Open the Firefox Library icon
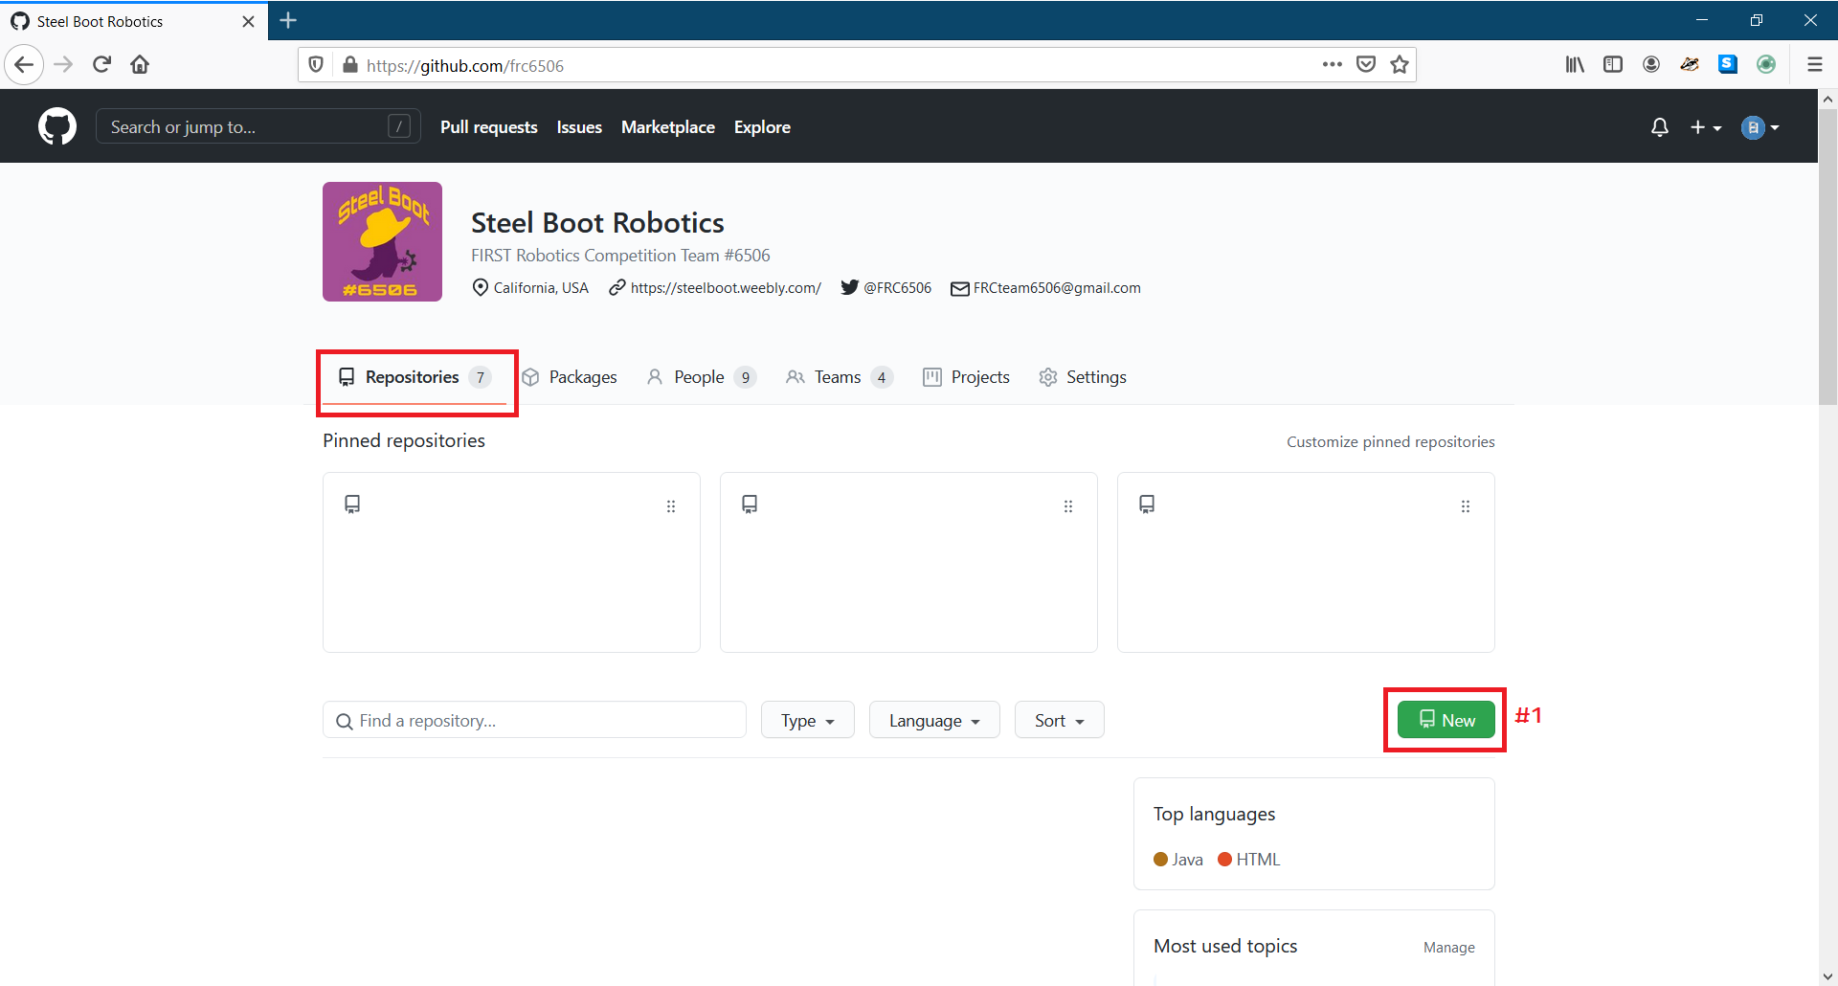The height and width of the screenshot is (986, 1838). (1575, 65)
